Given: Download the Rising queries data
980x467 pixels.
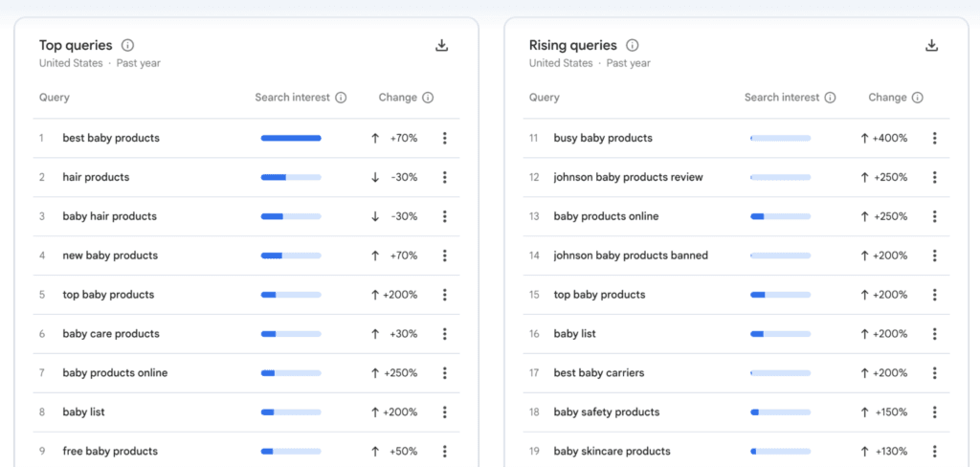Looking at the screenshot, I should [x=932, y=45].
